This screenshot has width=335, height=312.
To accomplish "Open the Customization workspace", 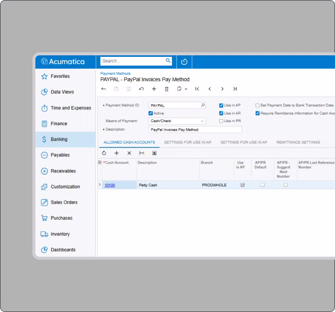I will coord(65,186).
